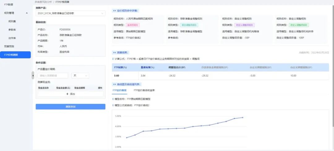The image size is (334, 151).
Task: Open the 测算产品 dropdown ZGSY_SYCW
Action: (71, 13)
